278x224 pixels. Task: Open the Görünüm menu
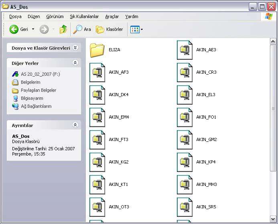(55, 16)
